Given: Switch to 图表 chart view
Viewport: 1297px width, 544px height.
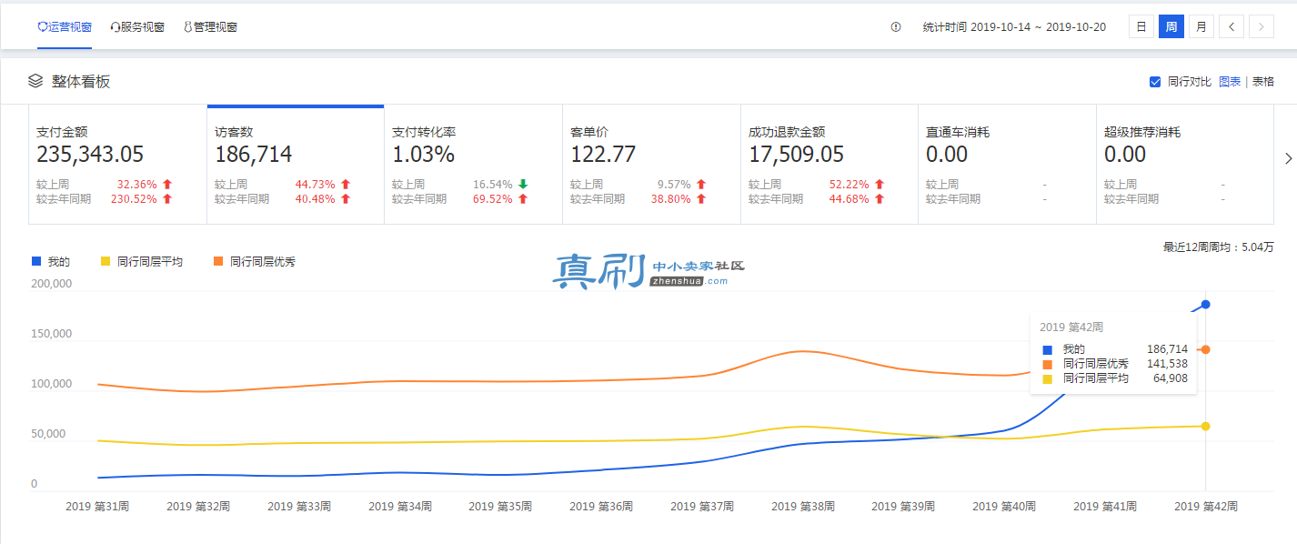Looking at the screenshot, I should tap(1230, 82).
